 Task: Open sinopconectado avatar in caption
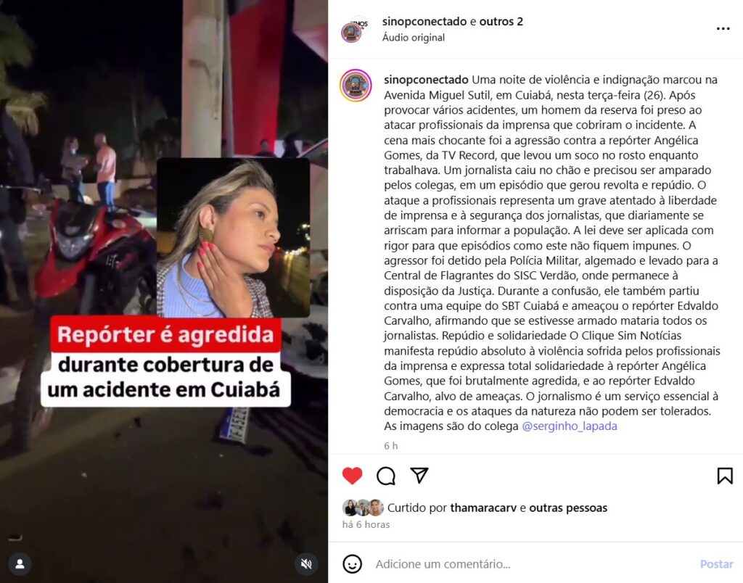pyautogui.click(x=356, y=86)
